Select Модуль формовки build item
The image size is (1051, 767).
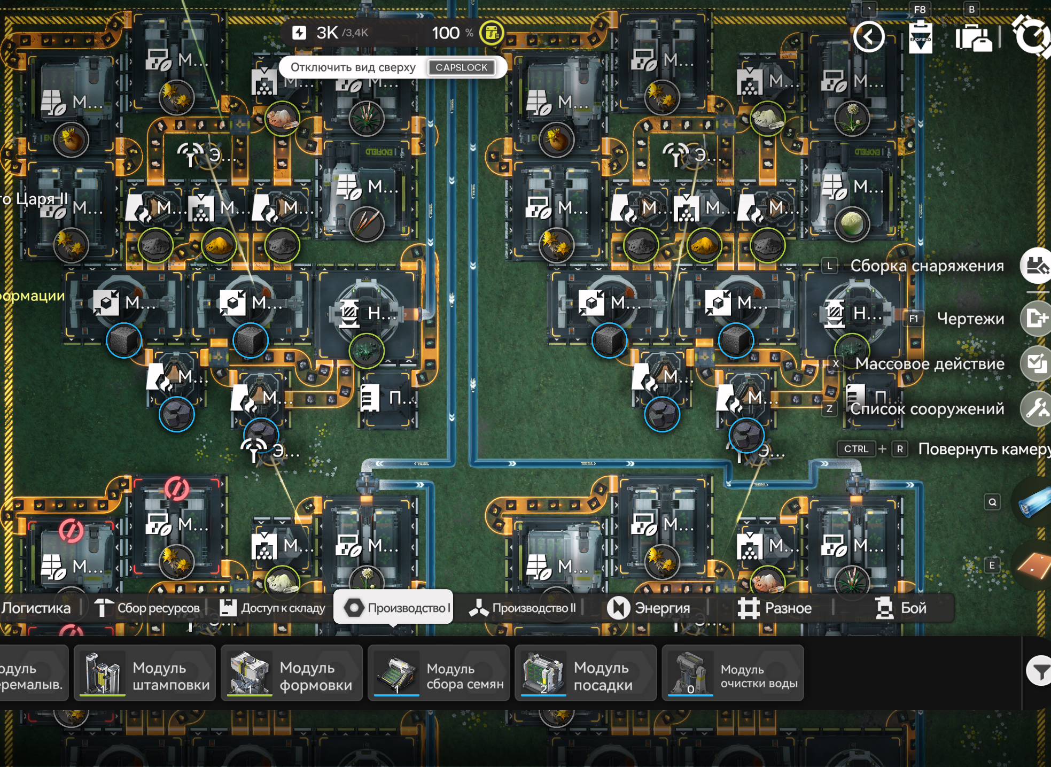pos(292,672)
